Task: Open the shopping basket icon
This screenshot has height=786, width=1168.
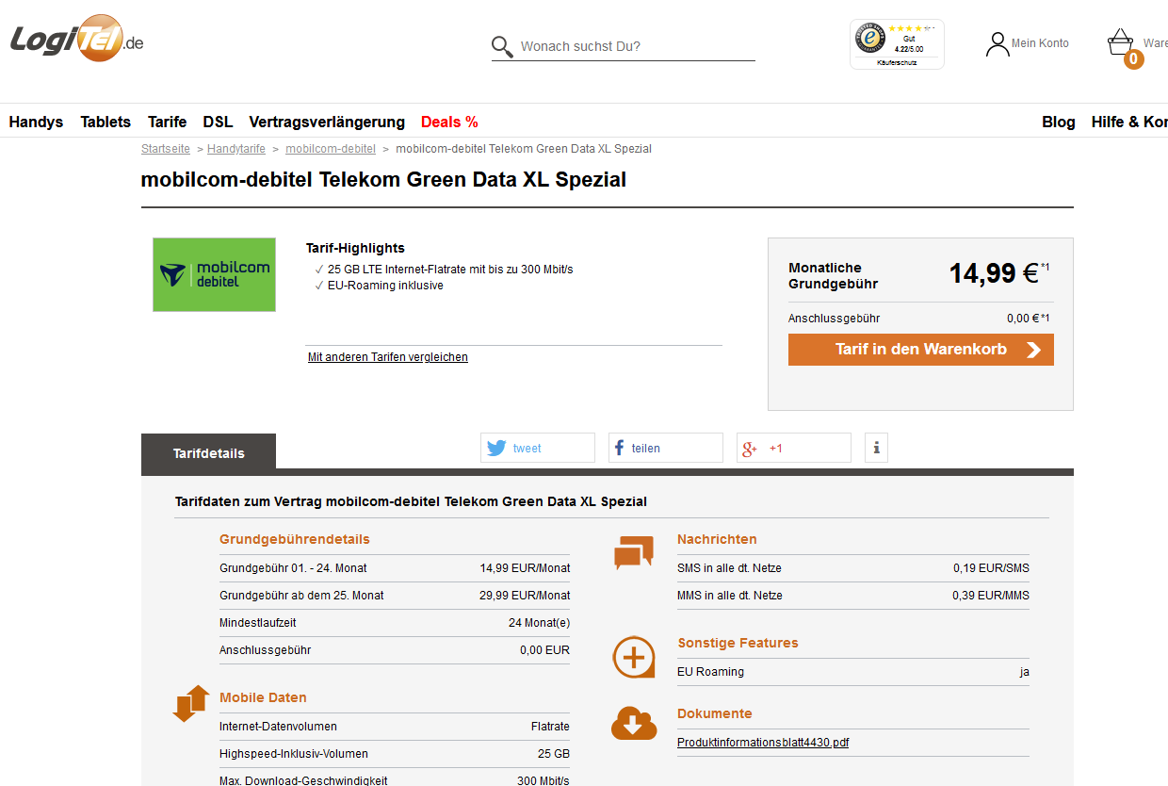Action: [1120, 42]
